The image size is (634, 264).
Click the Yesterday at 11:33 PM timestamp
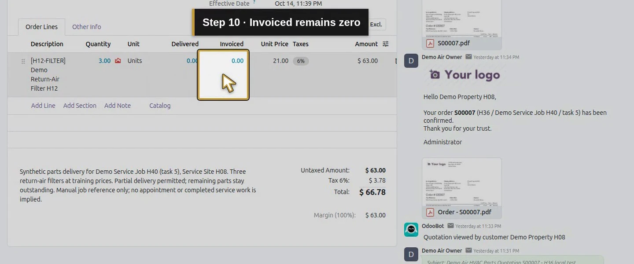(478, 226)
